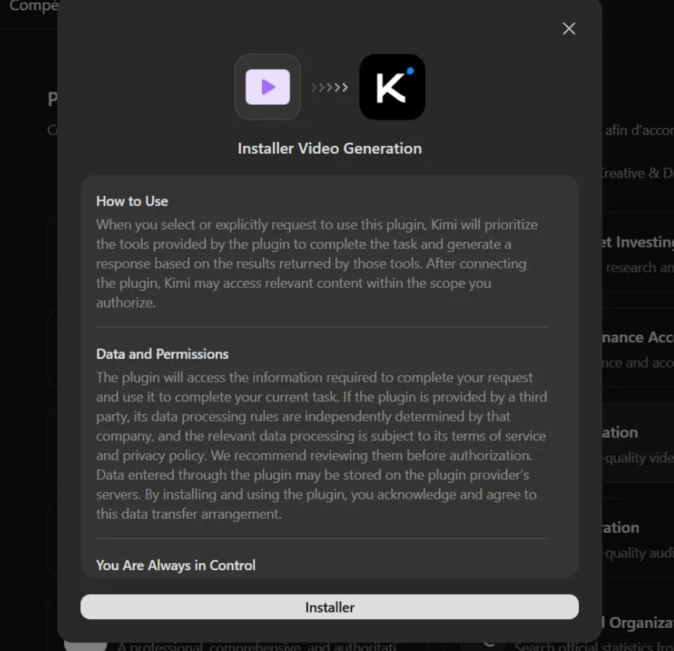Click the 'You Are Always in Control' heading
This screenshot has width=674, height=651.
click(x=176, y=565)
